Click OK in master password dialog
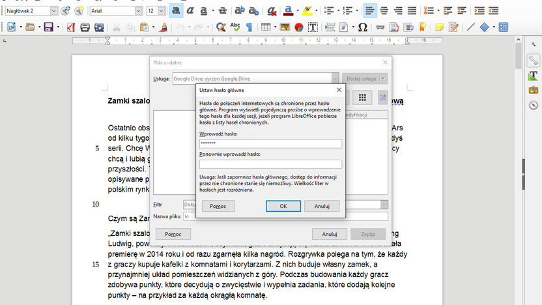The height and width of the screenshot is (305, 542). coord(283,206)
